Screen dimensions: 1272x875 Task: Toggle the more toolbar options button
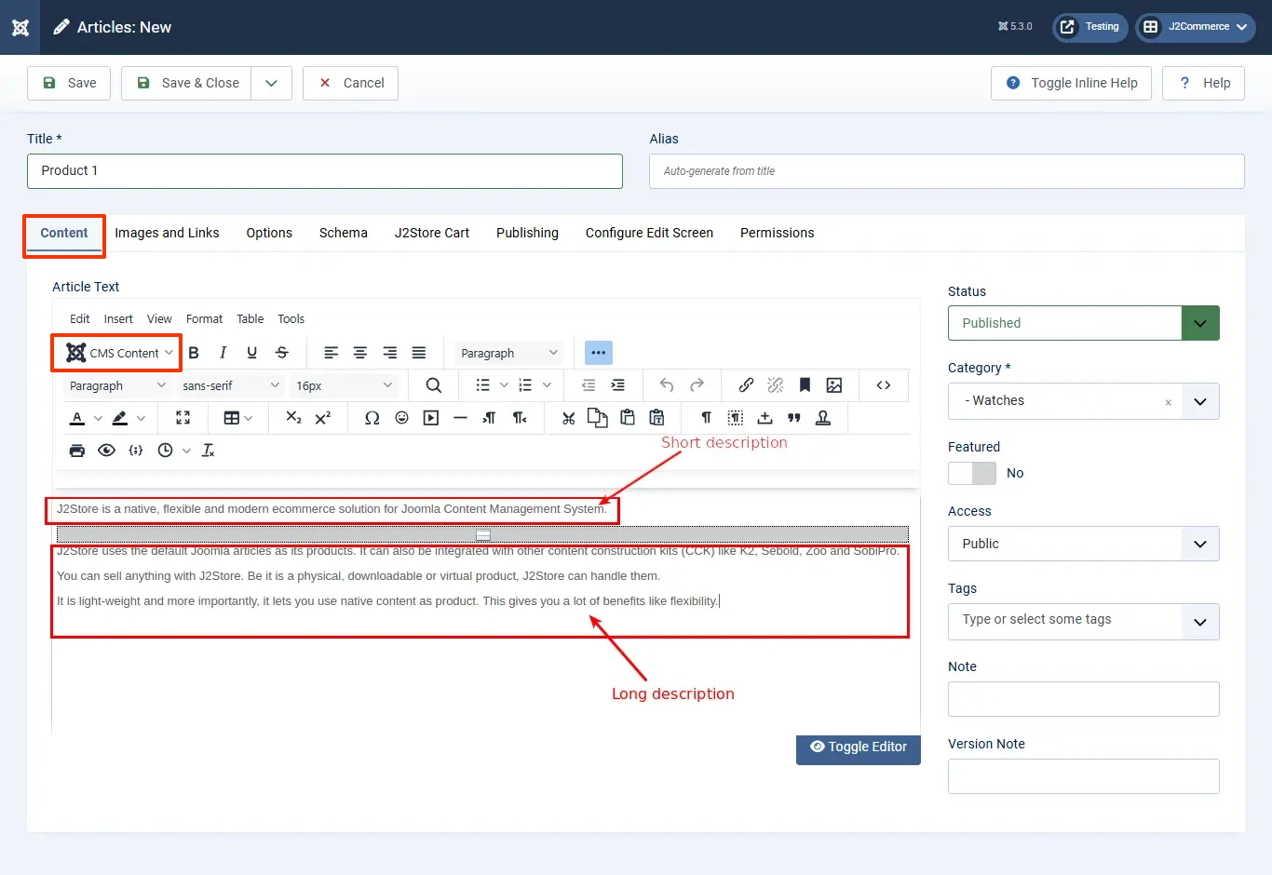598,353
